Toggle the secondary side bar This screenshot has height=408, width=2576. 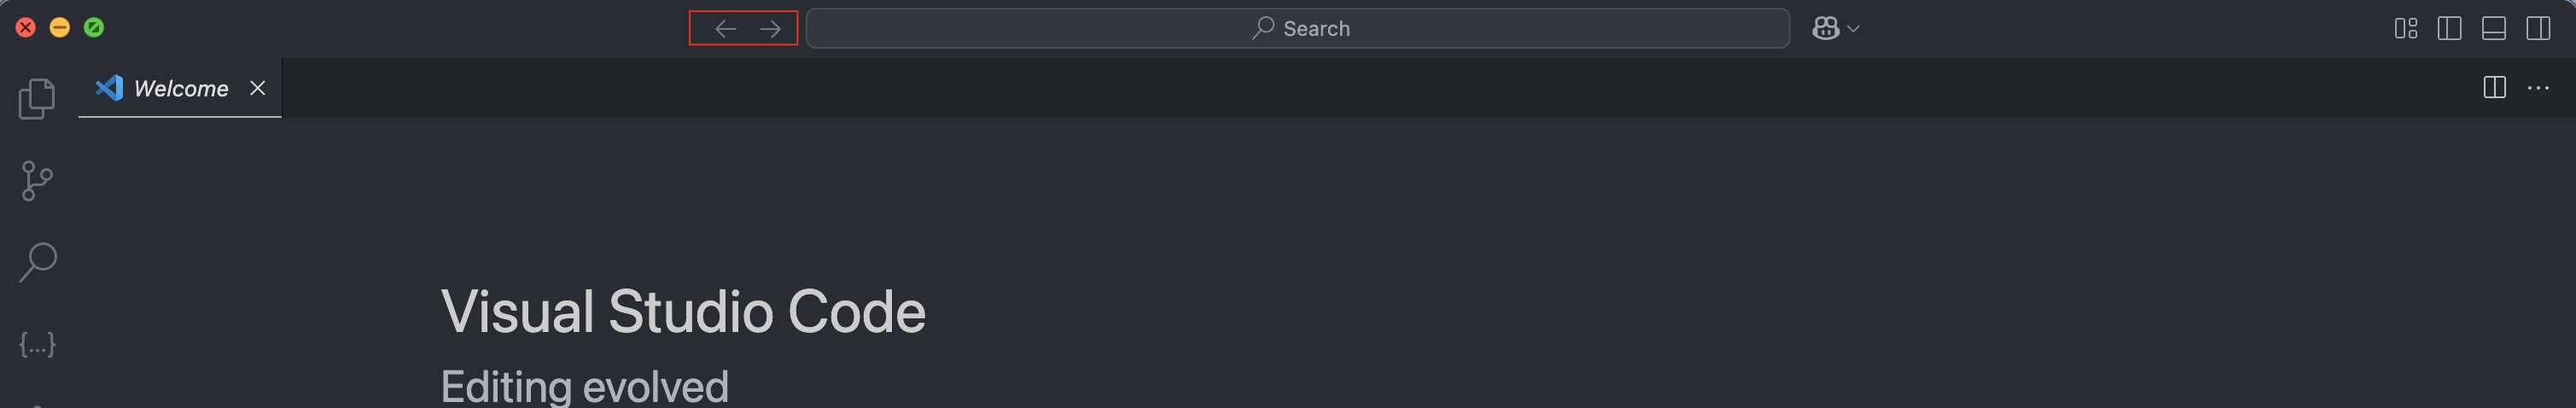click(x=2537, y=29)
